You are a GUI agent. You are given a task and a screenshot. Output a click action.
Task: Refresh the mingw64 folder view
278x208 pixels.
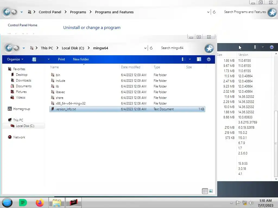point(151,48)
